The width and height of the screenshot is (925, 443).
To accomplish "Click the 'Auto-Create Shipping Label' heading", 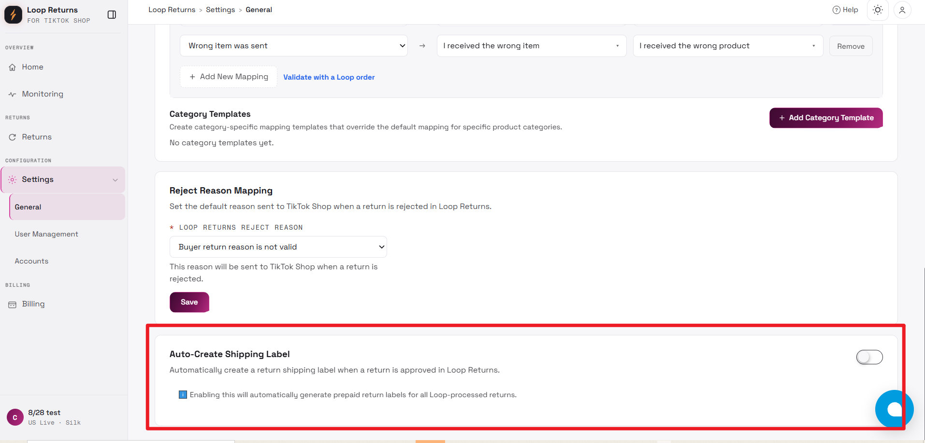I will click(x=230, y=354).
